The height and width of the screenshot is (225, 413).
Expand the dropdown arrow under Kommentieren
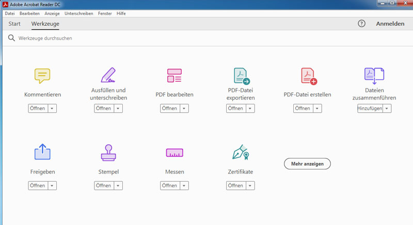pos(52,108)
